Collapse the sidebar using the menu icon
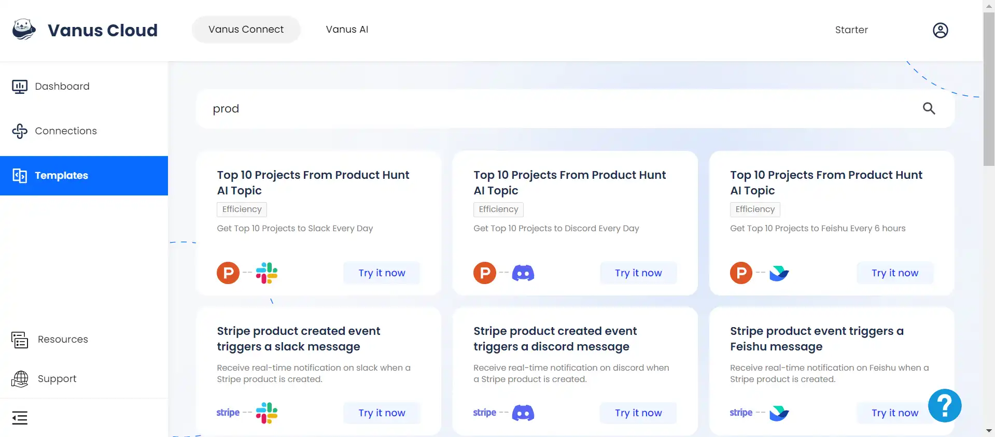 click(x=20, y=418)
